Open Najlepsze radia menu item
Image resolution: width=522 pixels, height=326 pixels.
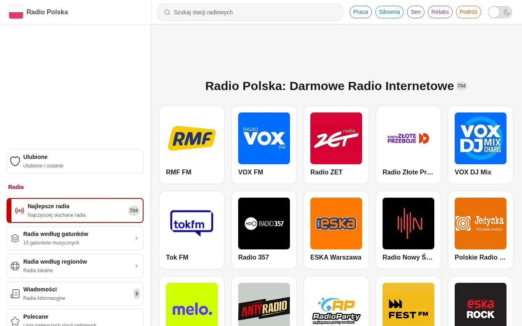75,211
